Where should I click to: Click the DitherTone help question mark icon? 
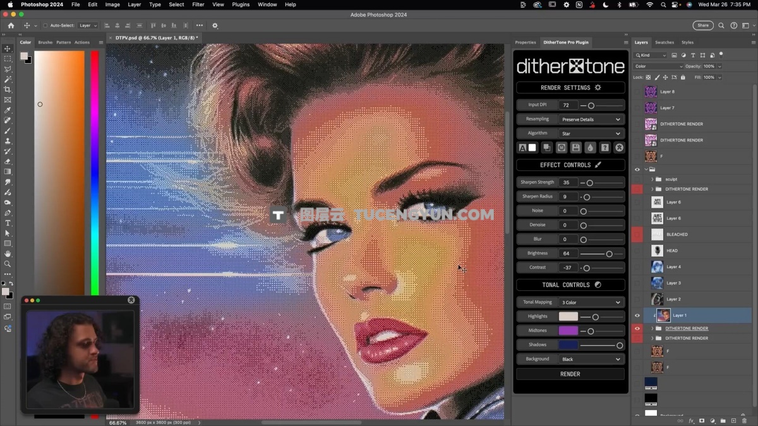pyautogui.click(x=605, y=148)
